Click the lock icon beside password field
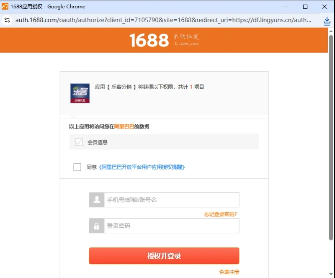 point(97,226)
